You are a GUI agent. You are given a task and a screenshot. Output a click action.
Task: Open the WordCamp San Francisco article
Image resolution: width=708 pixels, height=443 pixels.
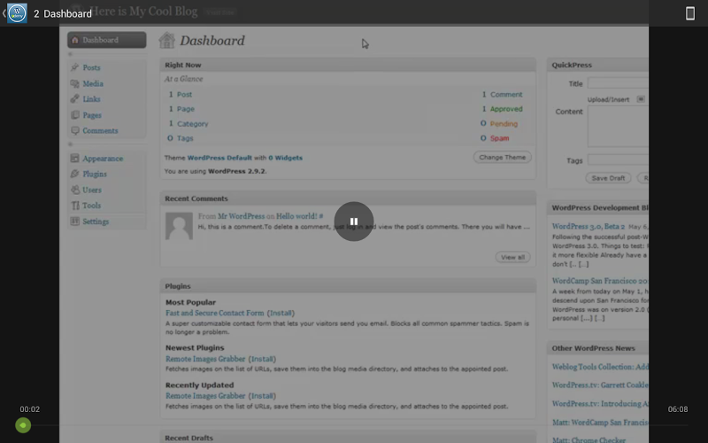[x=600, y=281]
